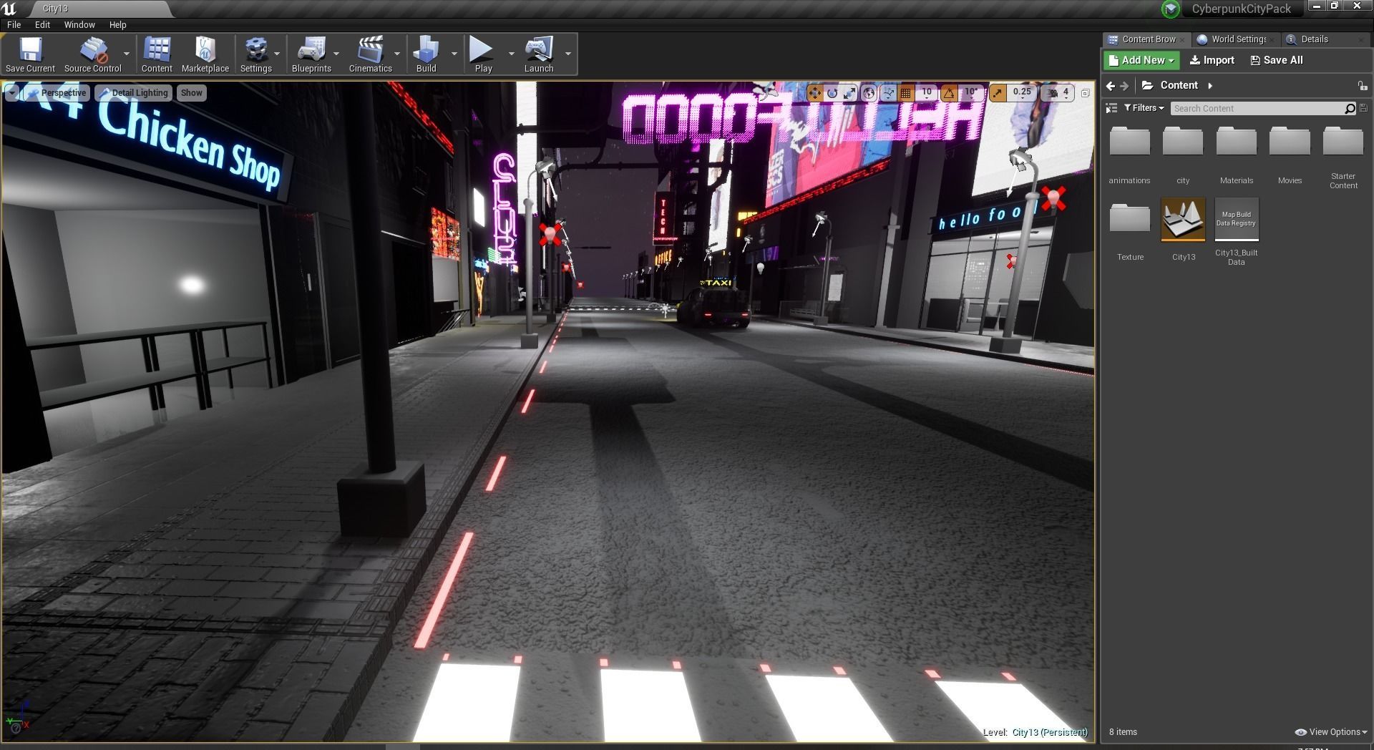Toggle grid snapping in the viewport

pos(906,93)
